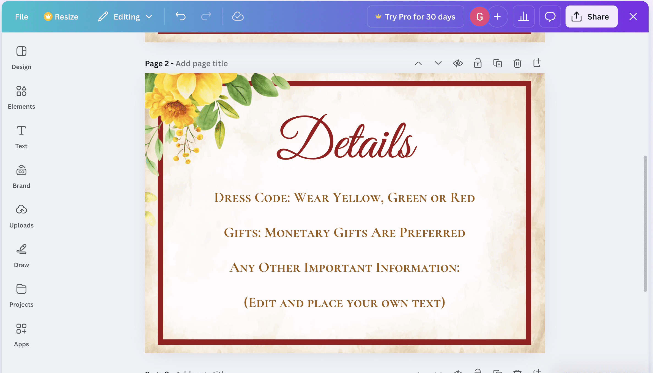The image size is (653, 373).
Task: Click the undo arrow
Action: pyautogui.click(x=181, y=17)
